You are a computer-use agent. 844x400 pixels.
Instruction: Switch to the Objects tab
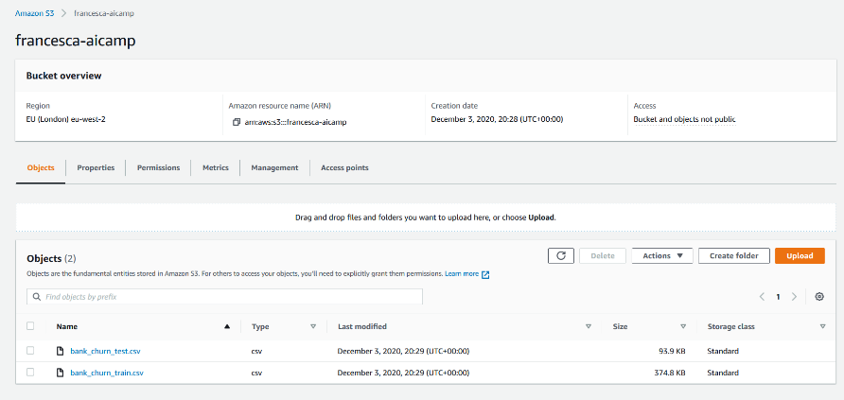[x=41, y=167]
